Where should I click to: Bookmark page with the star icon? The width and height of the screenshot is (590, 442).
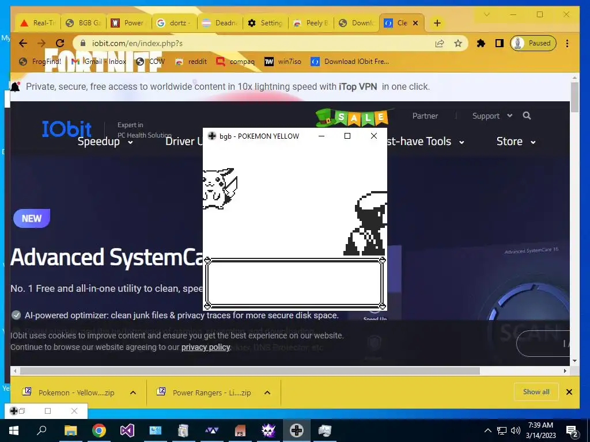(x=458, y=43)
